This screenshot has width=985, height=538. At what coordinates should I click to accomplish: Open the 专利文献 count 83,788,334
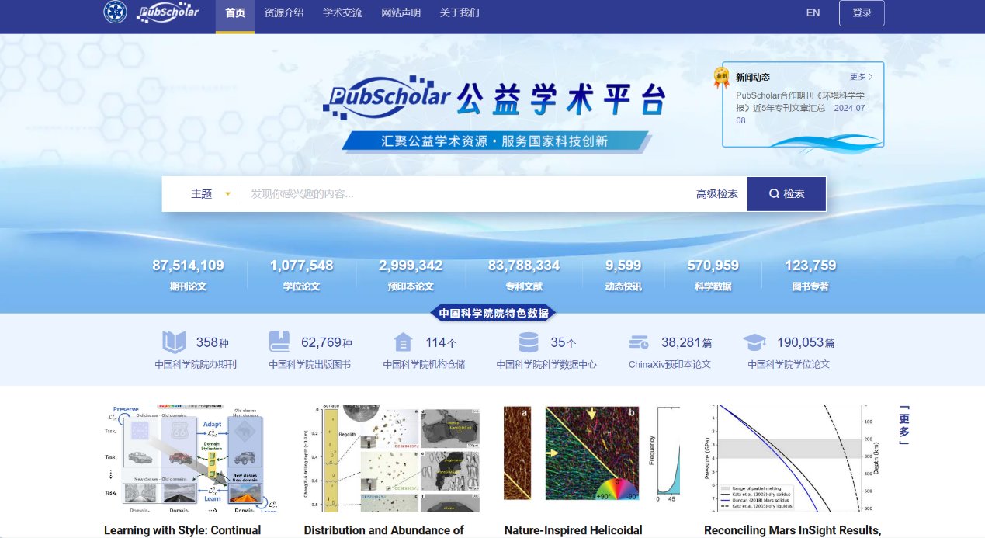click(x=524, y=266)
